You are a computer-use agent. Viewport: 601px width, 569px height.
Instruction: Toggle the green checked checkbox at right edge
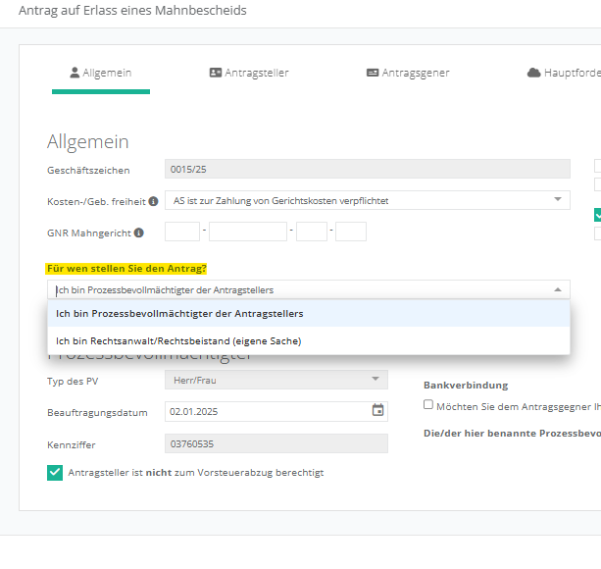(597, 215)
